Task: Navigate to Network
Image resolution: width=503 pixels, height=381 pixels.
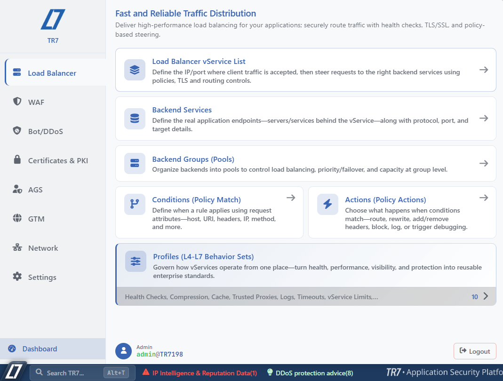Action: [x=43, y=248]
